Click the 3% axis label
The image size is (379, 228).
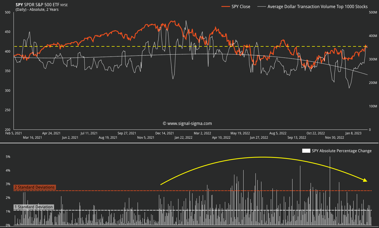coord(8,184)
